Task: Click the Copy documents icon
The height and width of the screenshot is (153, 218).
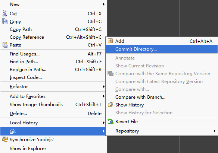Action: point(5,21)
